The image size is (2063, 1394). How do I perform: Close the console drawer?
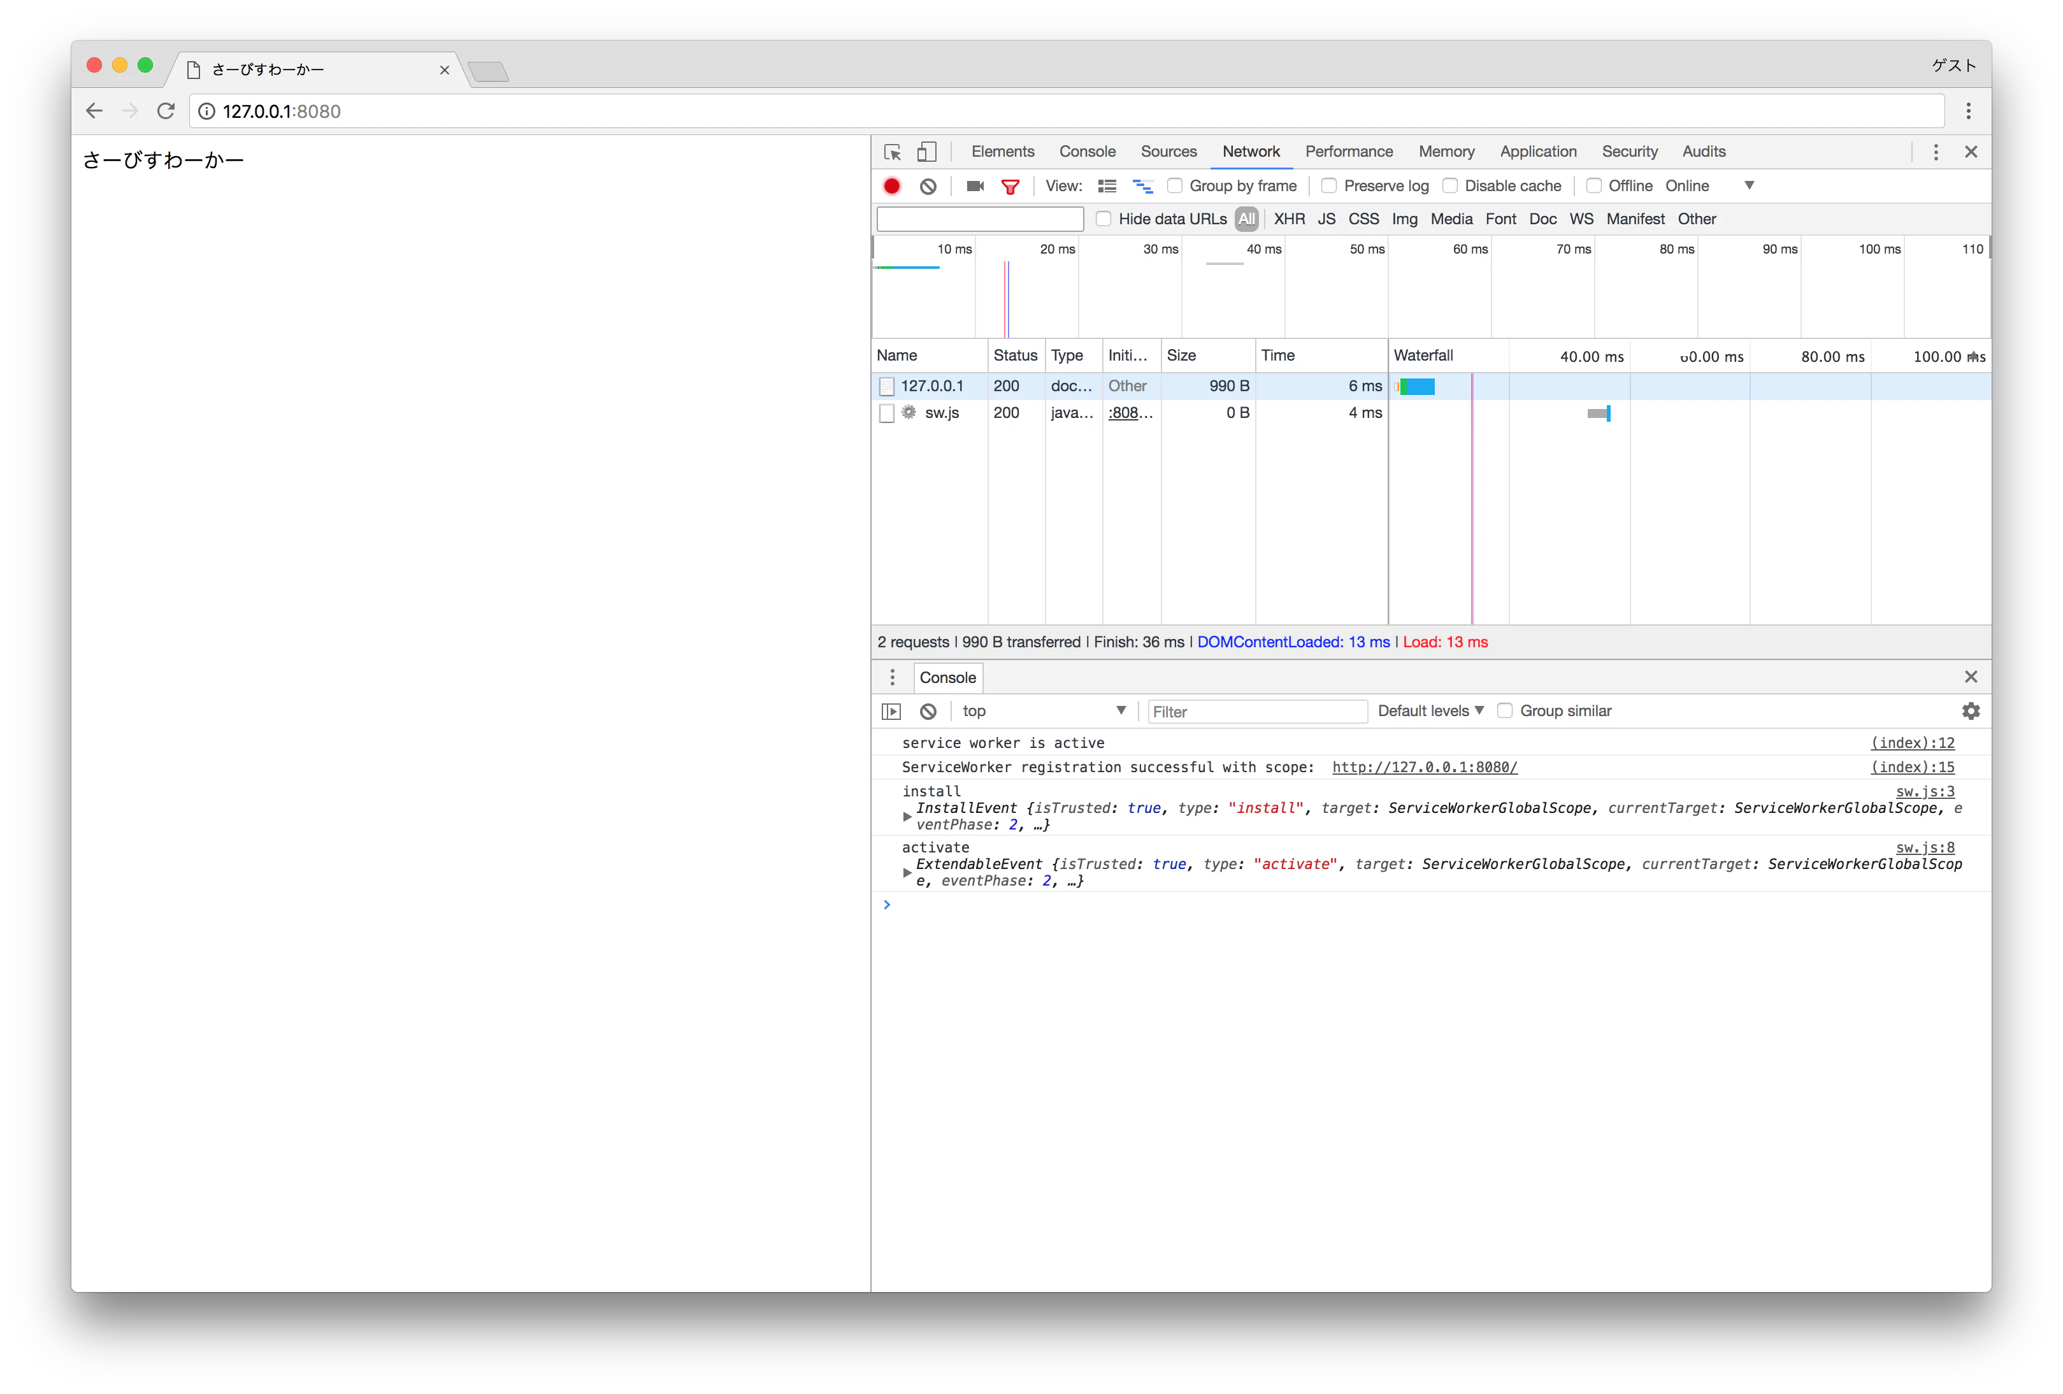click(x=1971, y=677)
